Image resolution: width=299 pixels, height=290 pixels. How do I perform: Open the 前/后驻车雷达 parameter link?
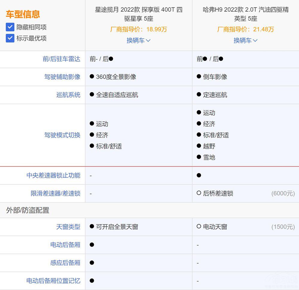(61, 59)
